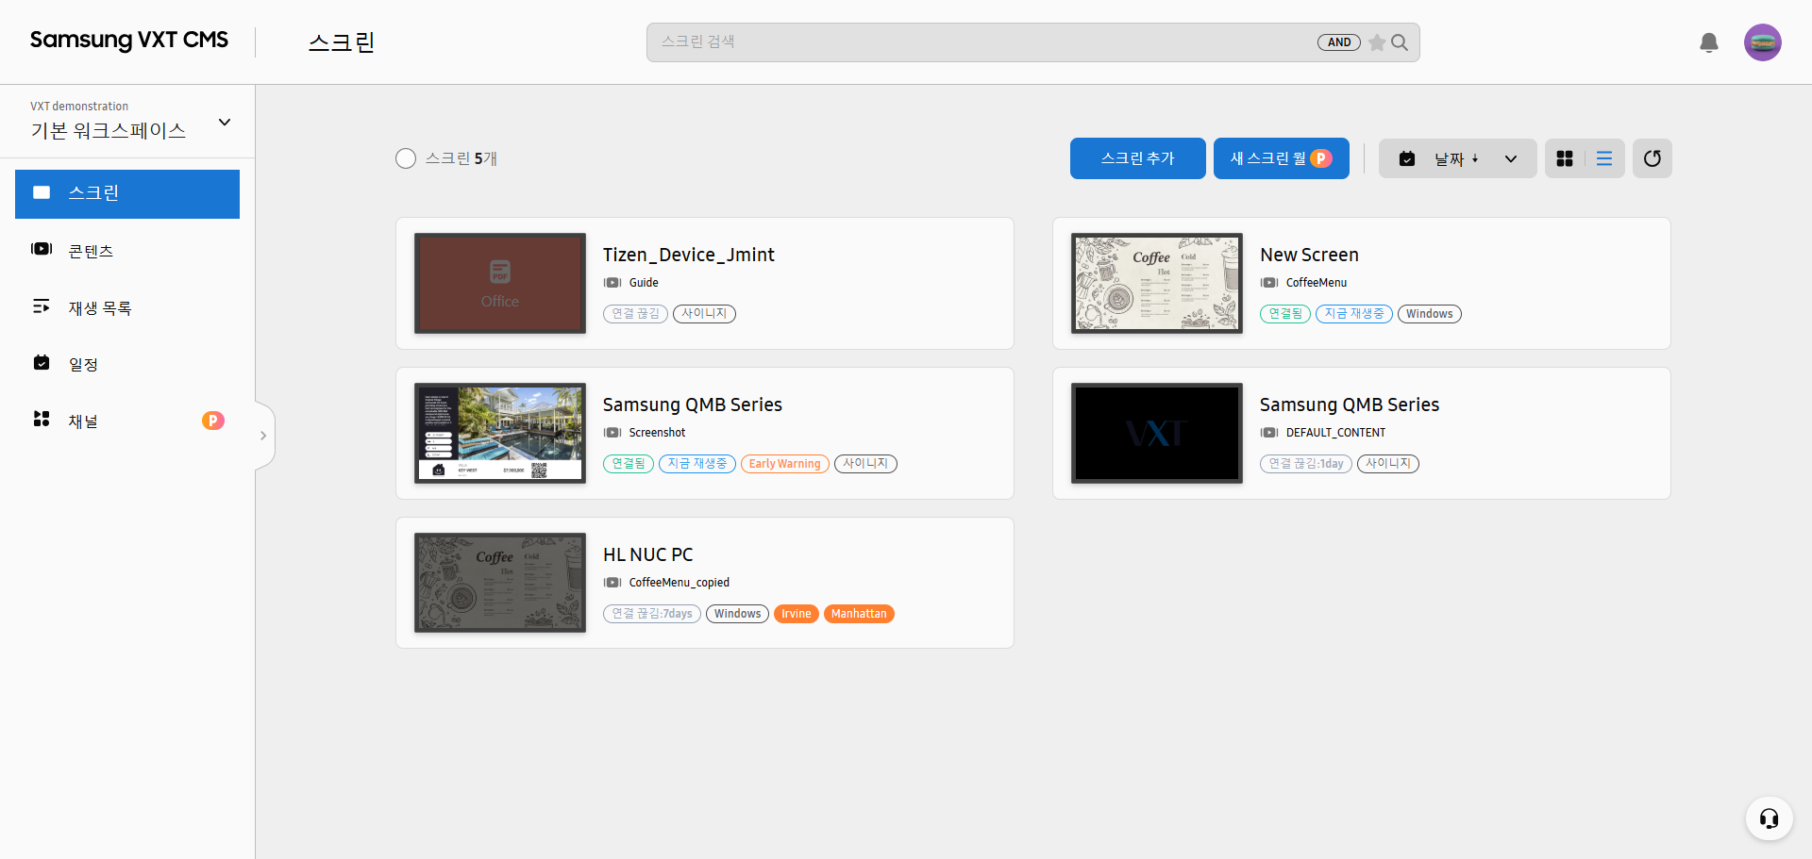Open HL NUC PC thumbnail
This screenshot has height=859, width=1812.
pos(500,583)
